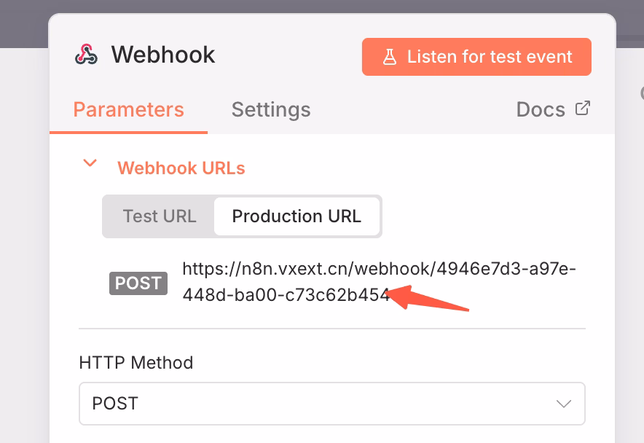
Task: Click the Webhook node title text
Action: point(163,55)
